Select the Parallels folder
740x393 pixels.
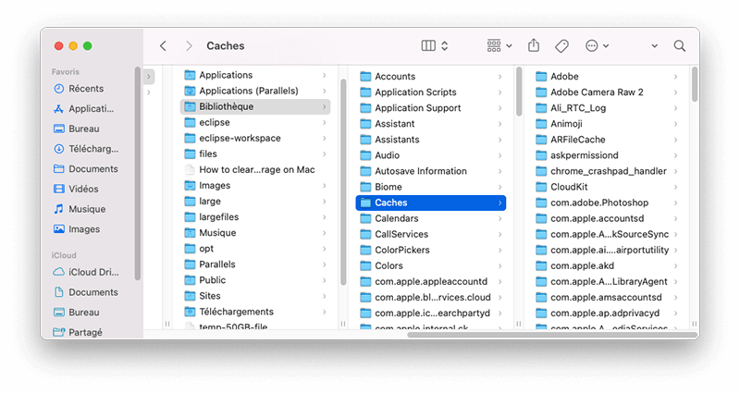(255, 264)
